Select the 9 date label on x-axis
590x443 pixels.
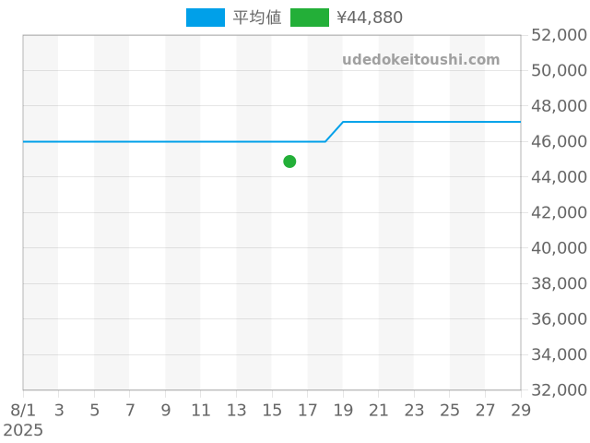click(165, 409)
